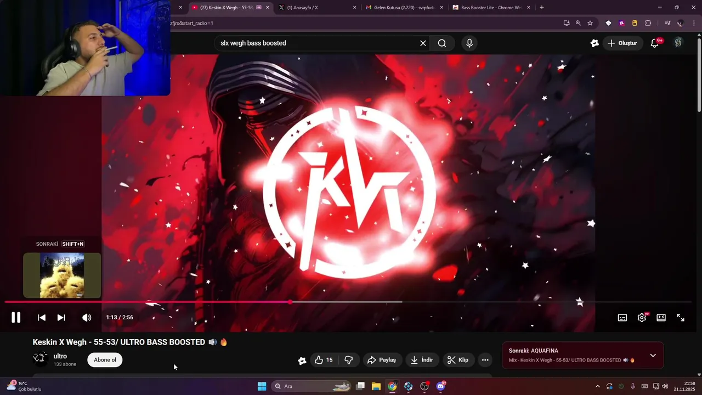Open more actions three-dot menu
Screen dimensions: 702x395
coord(485,360)
